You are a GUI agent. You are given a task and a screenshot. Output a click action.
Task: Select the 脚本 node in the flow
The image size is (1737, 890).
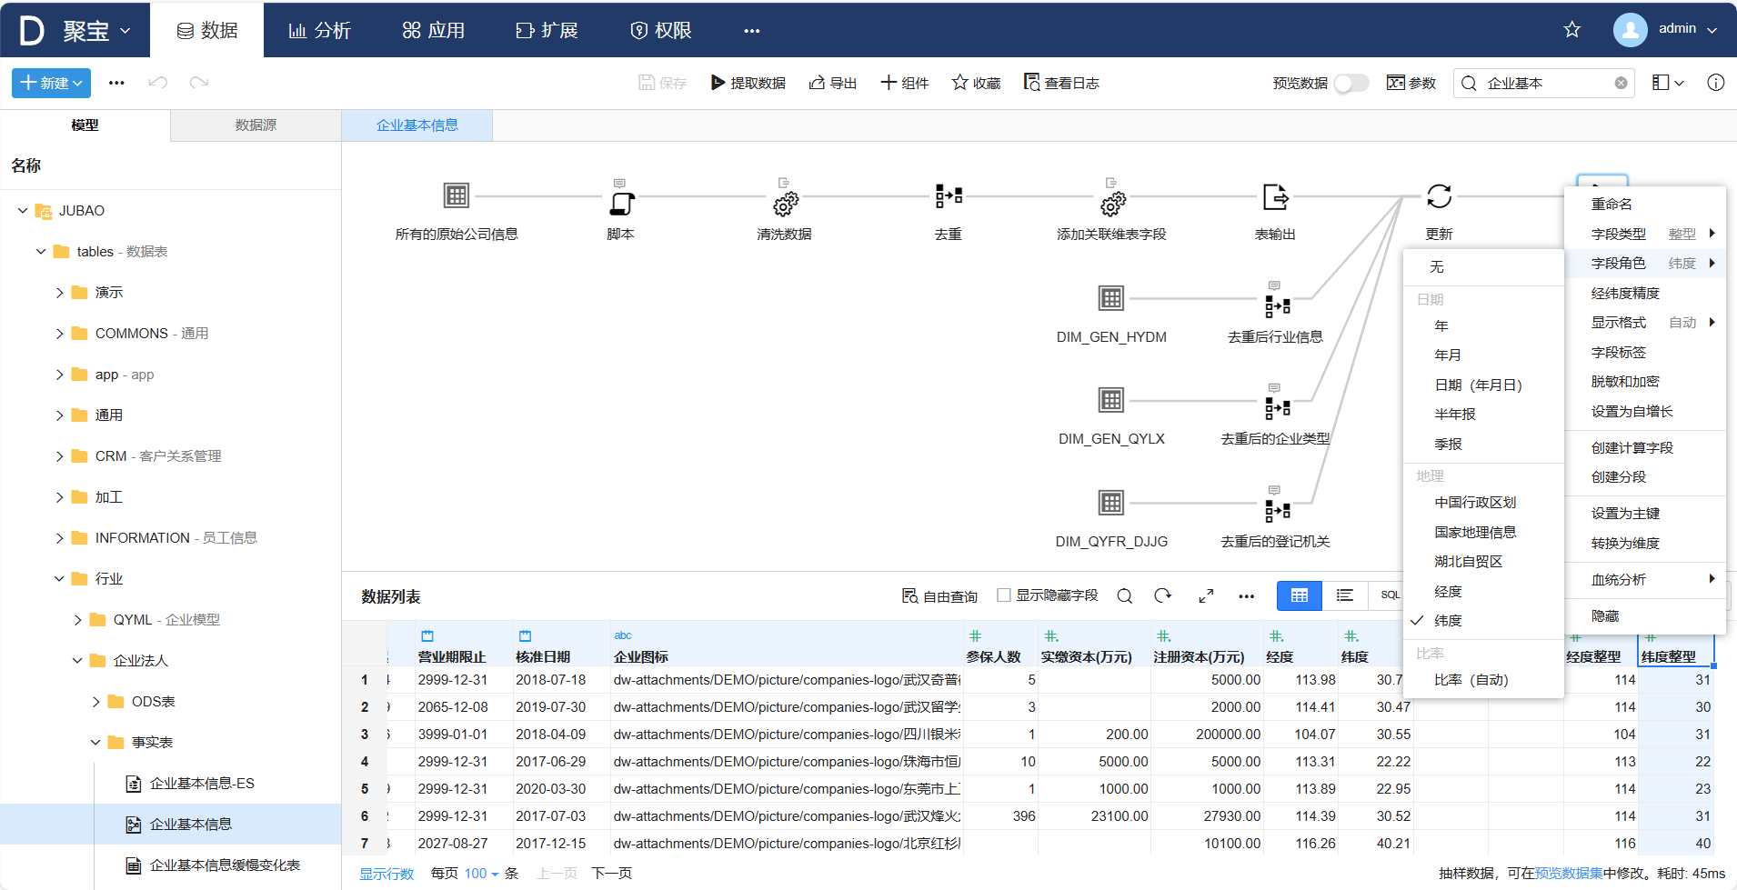620,197
